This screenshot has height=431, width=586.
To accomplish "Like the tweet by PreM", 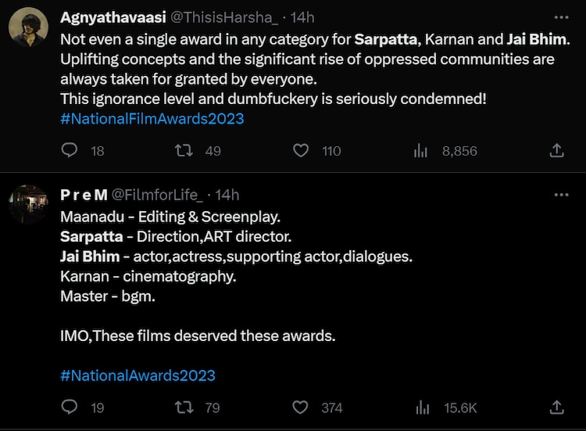I will pos(301,408).
